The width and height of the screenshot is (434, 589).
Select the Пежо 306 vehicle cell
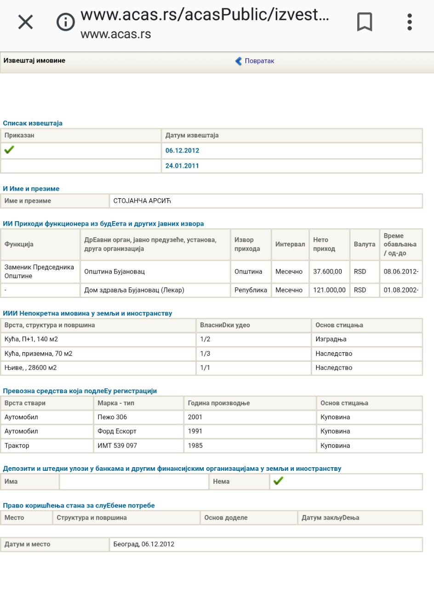click(112, 417)
